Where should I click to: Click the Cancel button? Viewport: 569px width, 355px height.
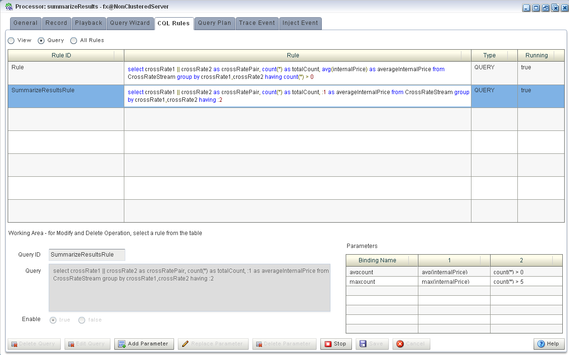411,344
